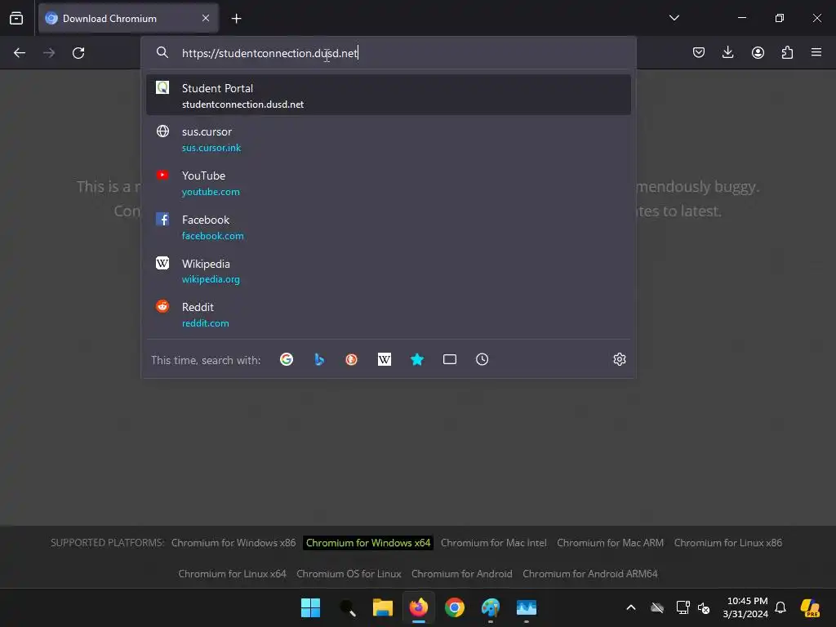This screenshot has height=627, width=836.
Task: Open Chromium for Linux x64 link
Action: (x=232, y=574)
